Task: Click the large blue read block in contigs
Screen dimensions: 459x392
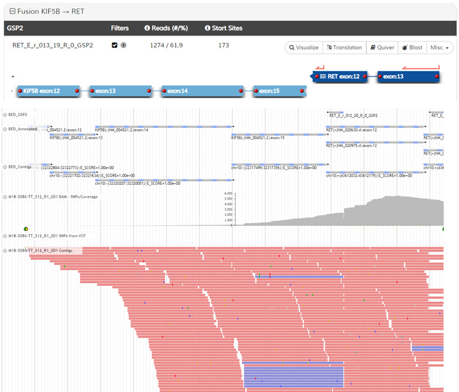Action: [x=293, y=375]
